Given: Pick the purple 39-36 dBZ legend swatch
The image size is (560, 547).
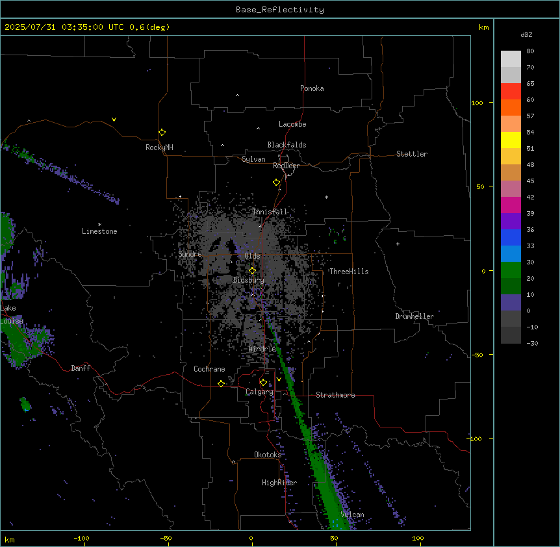Looking at the screenshot, I should click(x=511, y=221).
